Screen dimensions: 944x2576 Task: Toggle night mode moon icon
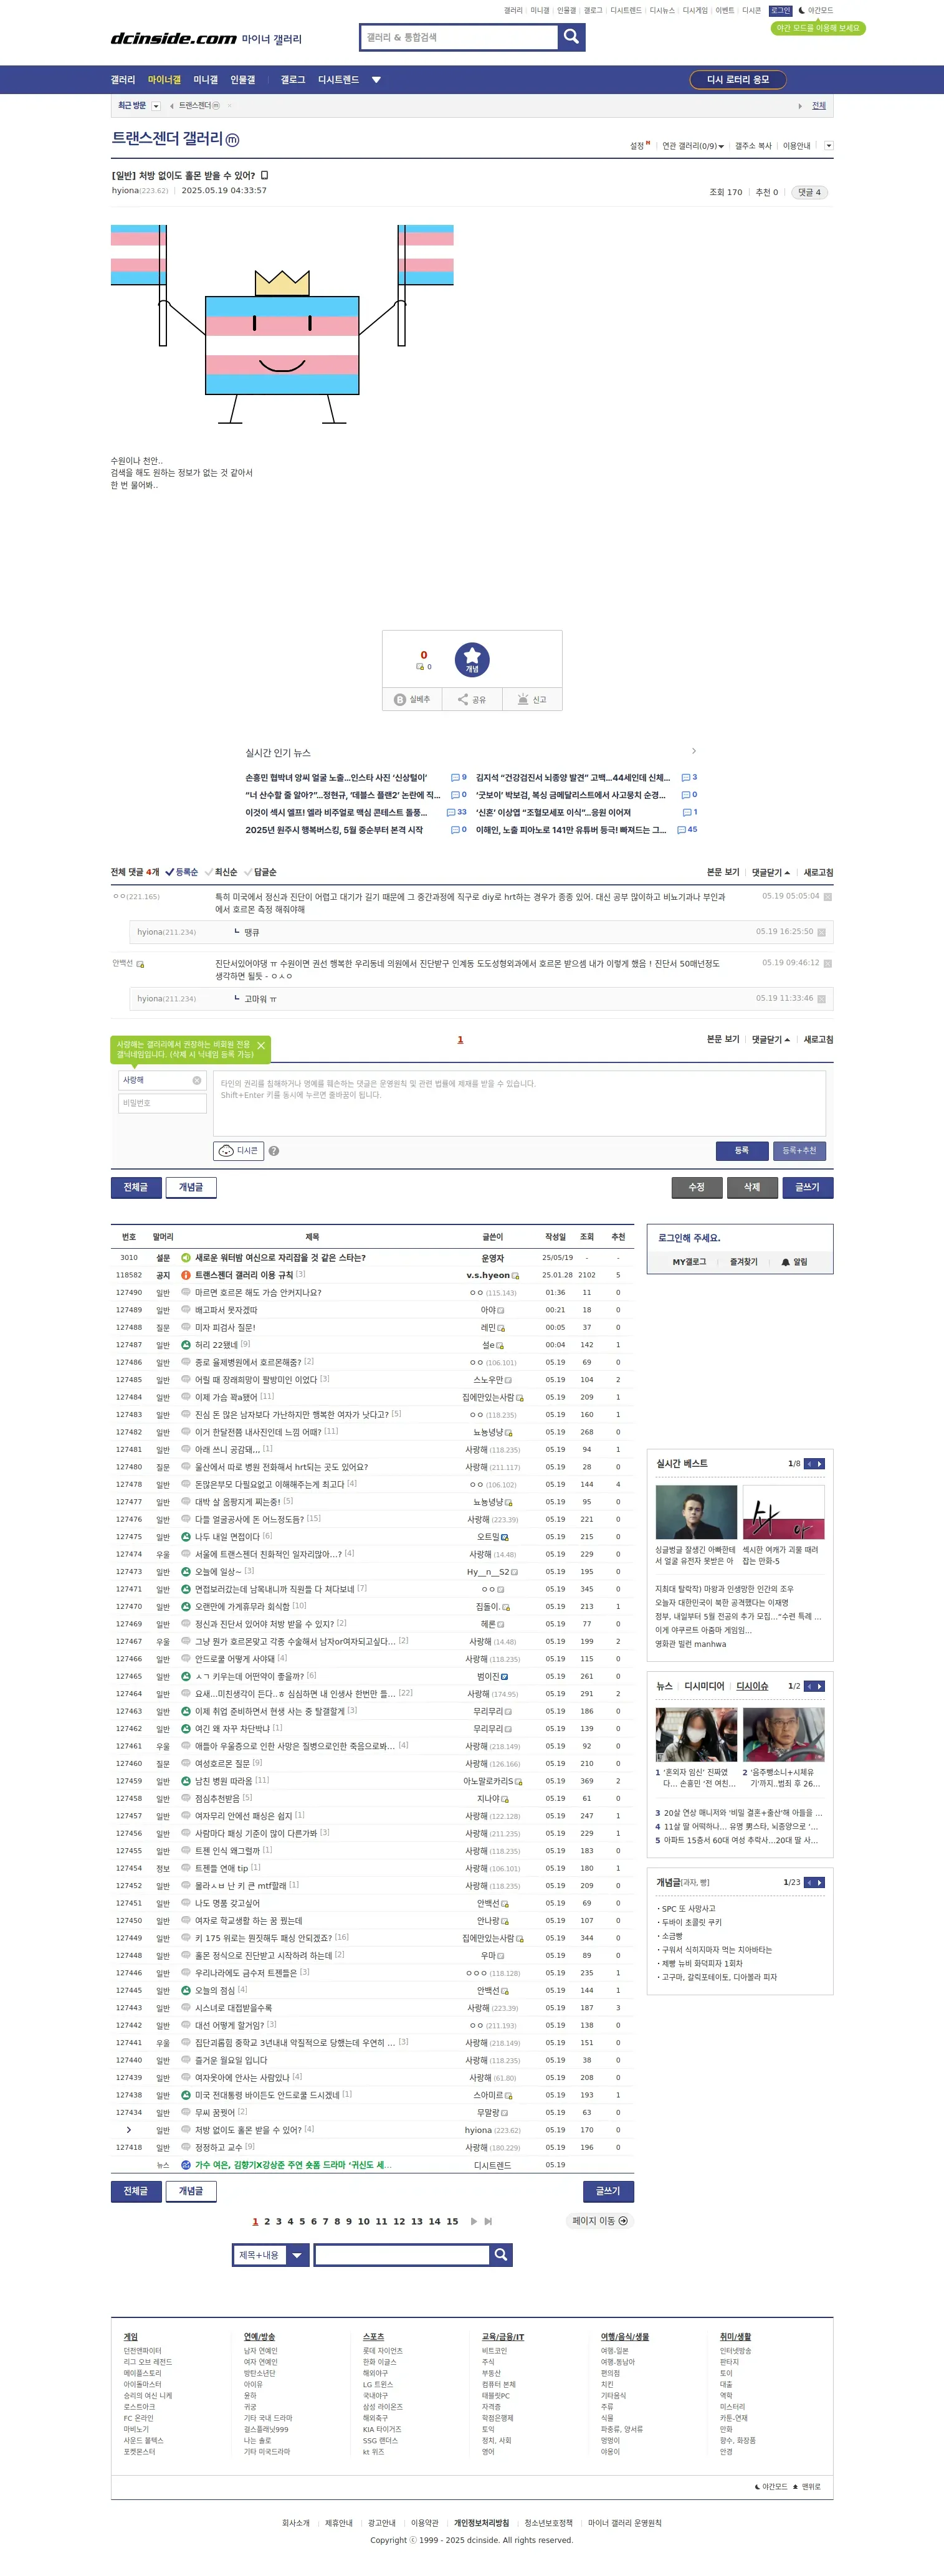pos(801,11)
